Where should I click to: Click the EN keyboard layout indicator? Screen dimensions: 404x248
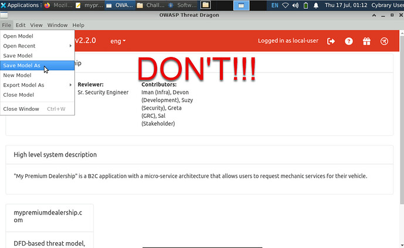pos(275,5)
